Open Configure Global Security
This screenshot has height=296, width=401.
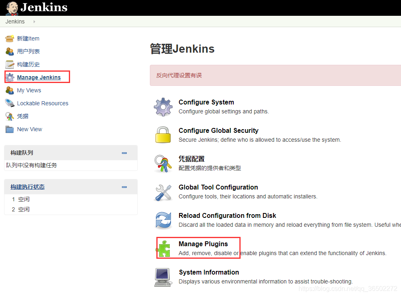(218, 131)
